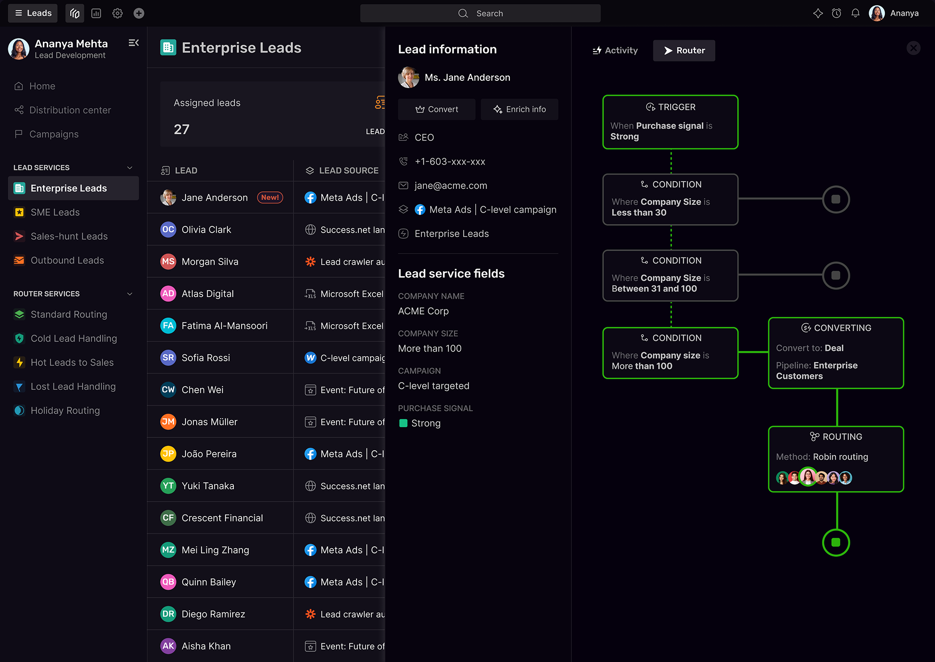Click the Cold Lead Handling icon

tap(19, 338)
